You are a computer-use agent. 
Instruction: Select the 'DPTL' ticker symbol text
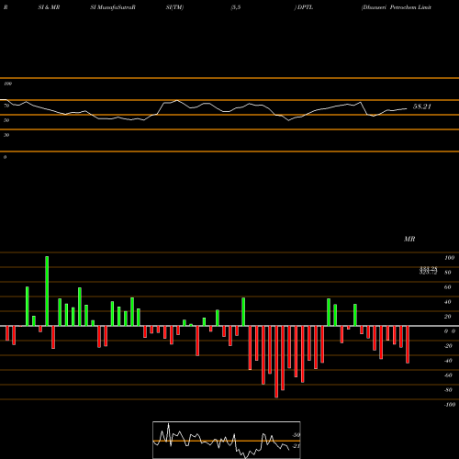[305, 7]
